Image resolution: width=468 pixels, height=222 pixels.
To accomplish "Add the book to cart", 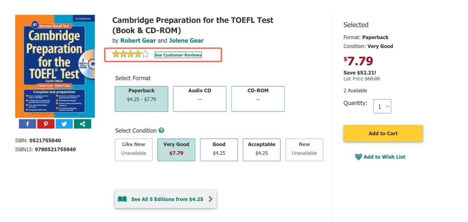I will click(x=383, y=133).
